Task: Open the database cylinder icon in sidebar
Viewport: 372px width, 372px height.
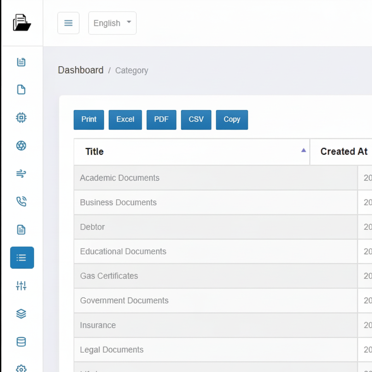Action: coord(21,342)
